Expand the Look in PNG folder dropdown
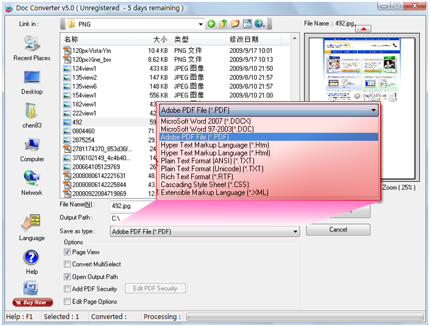The height and width of the screenshot is (326, 430). [200, 24]
